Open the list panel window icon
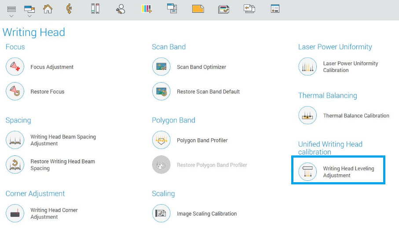 [275, 9]
